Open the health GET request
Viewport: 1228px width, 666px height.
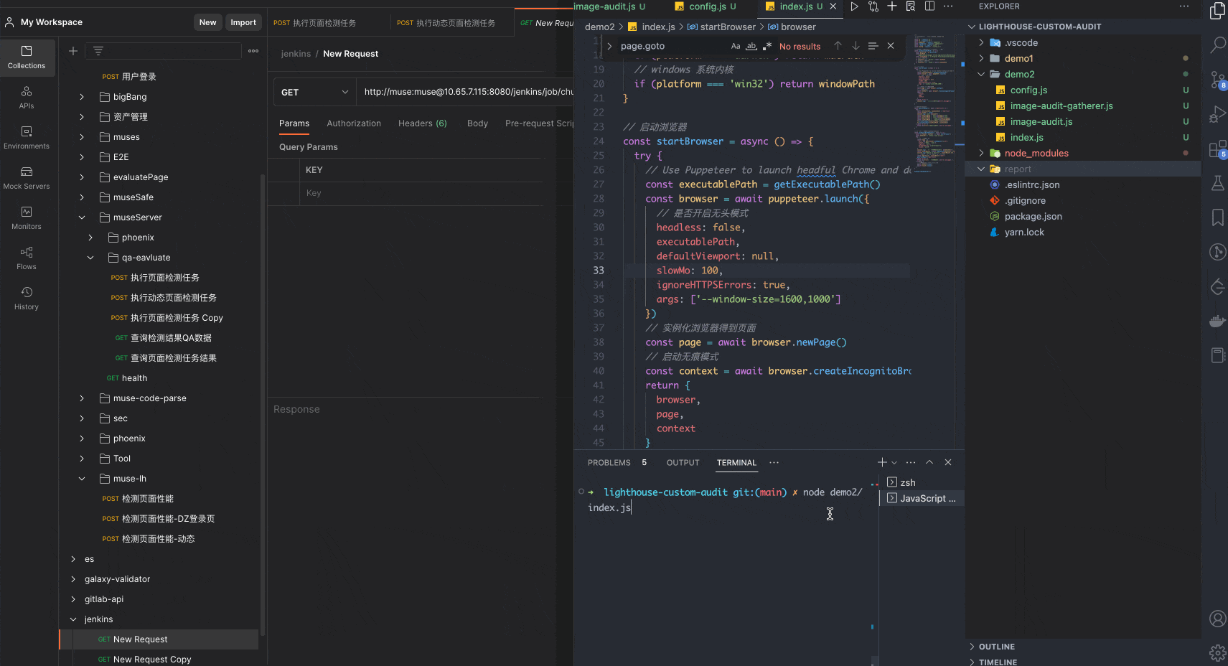click(134, 378)
